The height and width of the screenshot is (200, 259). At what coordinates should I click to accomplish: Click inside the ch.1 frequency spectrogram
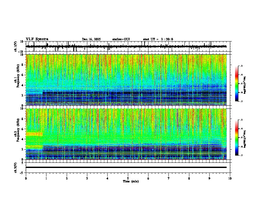tap(126, 80)
